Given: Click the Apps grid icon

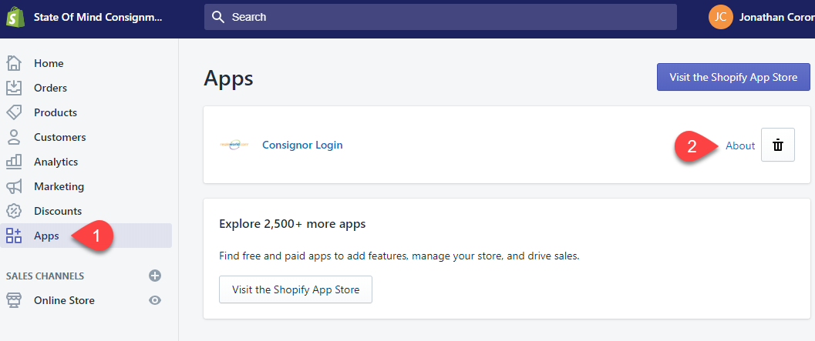Looking at the screenshot, I should [x=14, y=236].
